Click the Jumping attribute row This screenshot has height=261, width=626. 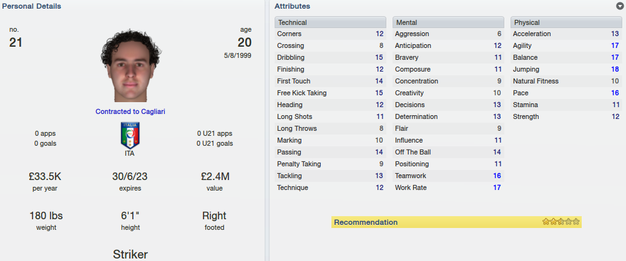point(566,69)
